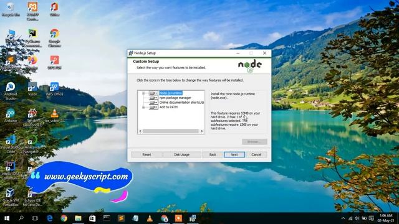Select the Eclipse IDE for Java desktop icon

click(x=32, y=197)
